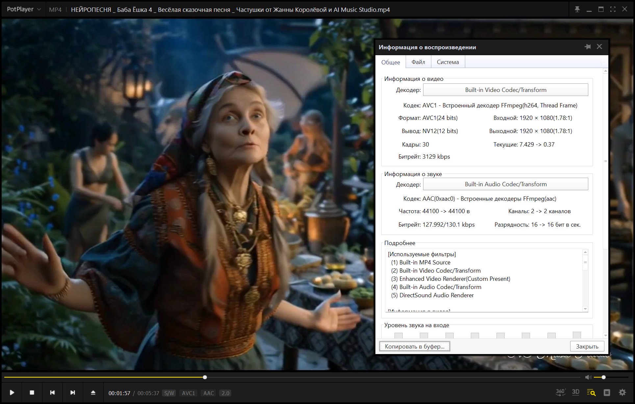This screenshot has height=404, width=635.
Task: Open the PotPlayer main menu dropdown
Action: (x=24, y=10)
